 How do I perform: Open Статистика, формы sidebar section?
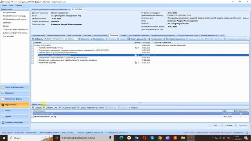[15, 99]
